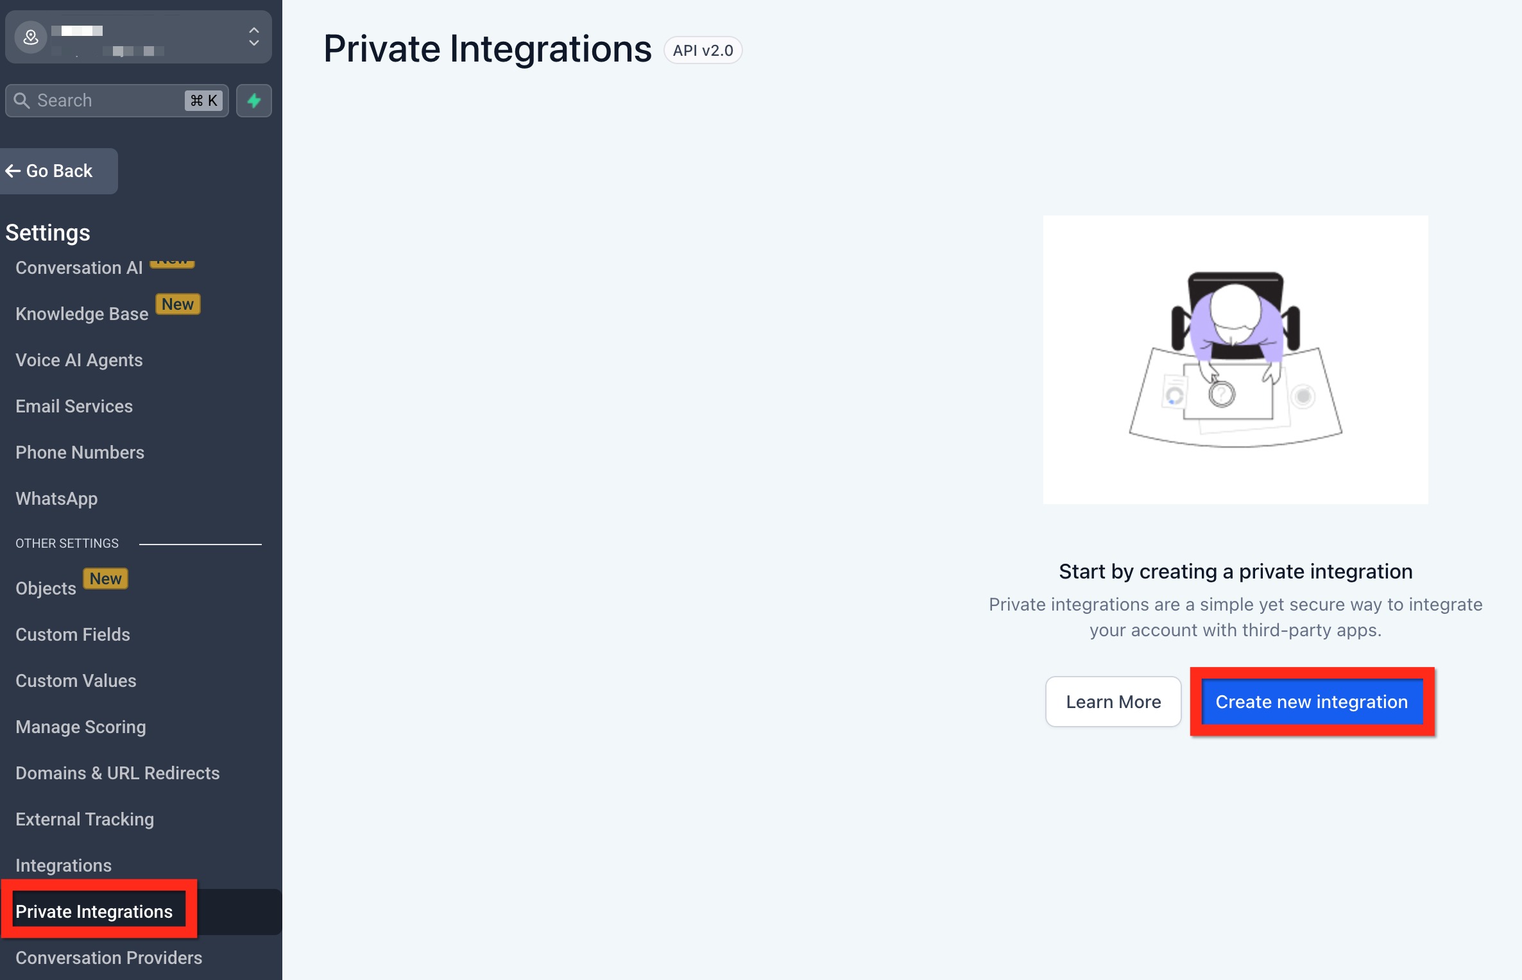Screen dimensions: 1522x980
Task: Click the green lightning bolt quick actions icon
Action: [x=253, y=101]
